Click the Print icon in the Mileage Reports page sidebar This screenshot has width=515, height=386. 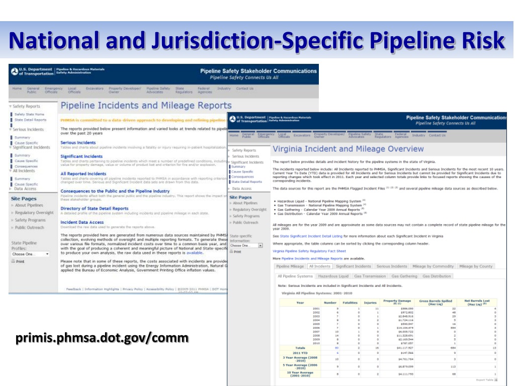coord(13,261)
